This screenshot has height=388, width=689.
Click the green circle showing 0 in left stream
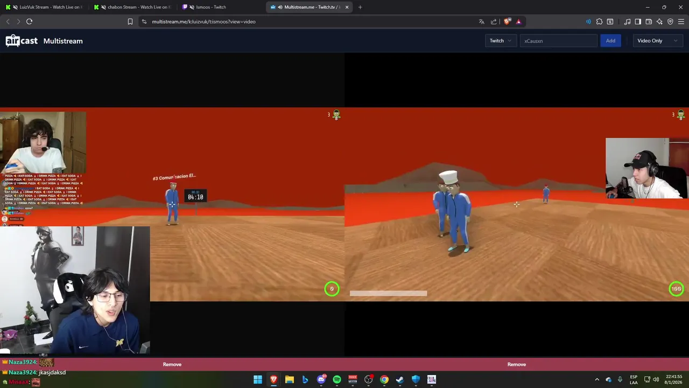332,289
